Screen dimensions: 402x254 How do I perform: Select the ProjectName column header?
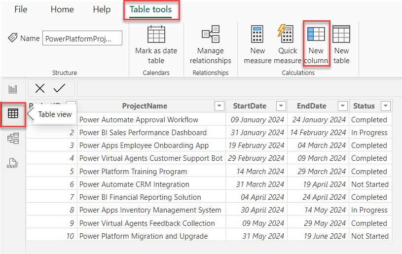coord(145,106)
